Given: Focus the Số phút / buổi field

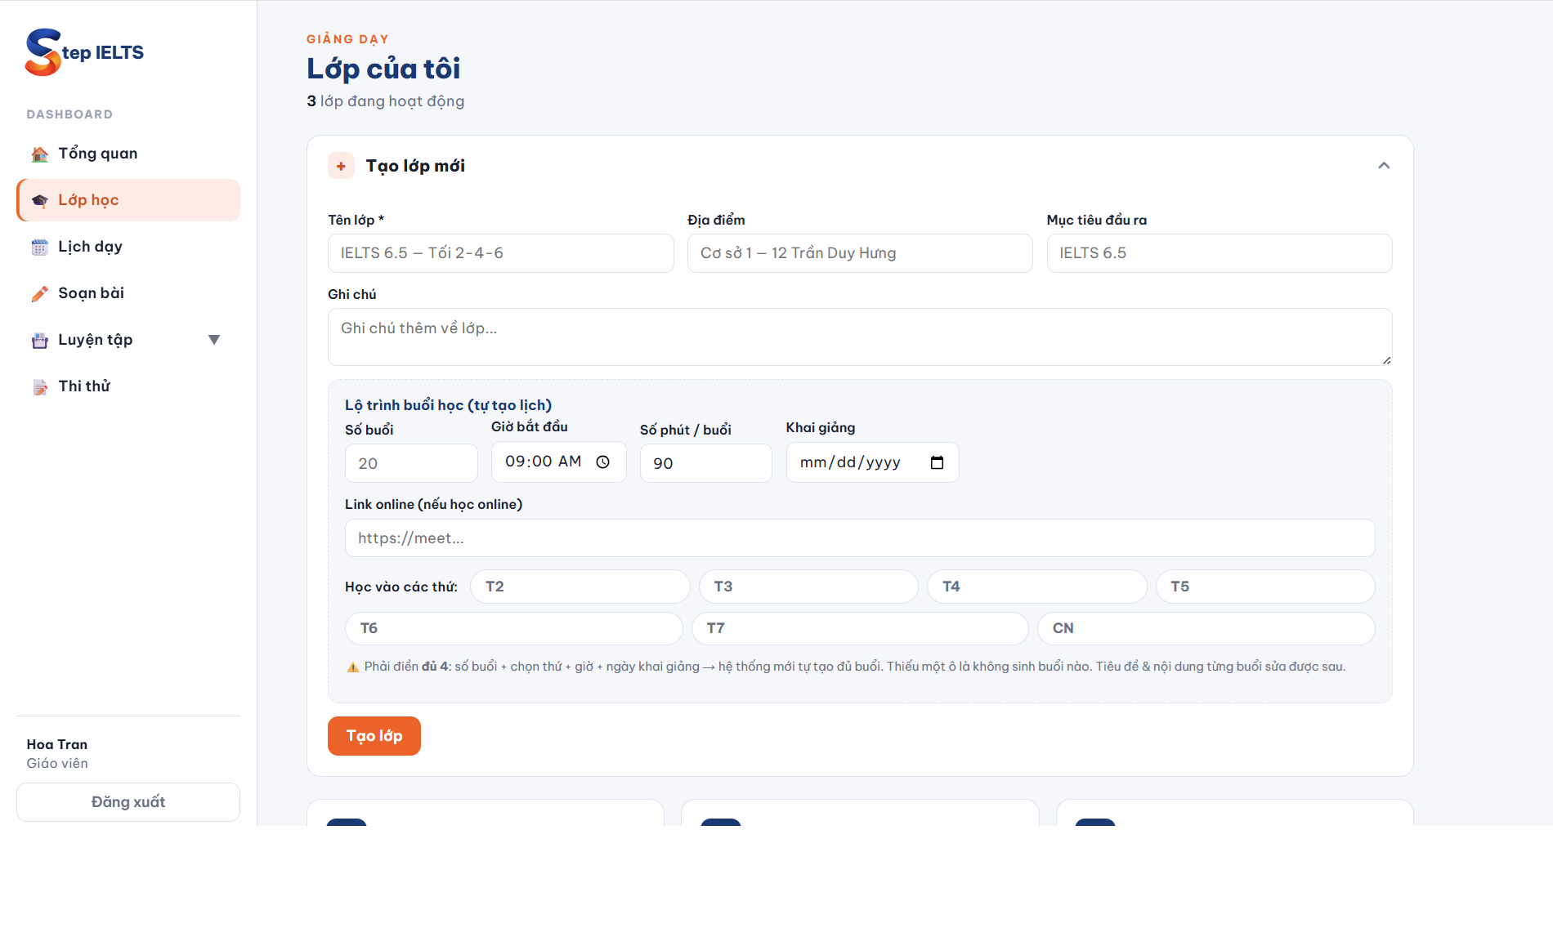Looking at the screenshot, I should [x=706, y=463].
